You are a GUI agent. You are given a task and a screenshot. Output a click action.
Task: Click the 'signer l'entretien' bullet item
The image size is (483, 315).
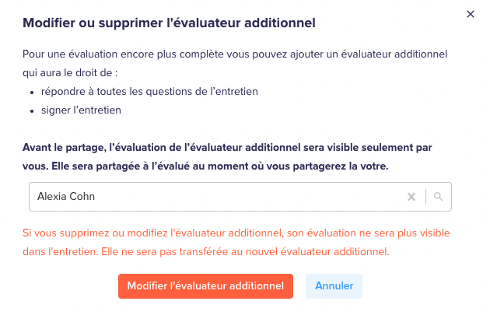click(x=81, y=110)
